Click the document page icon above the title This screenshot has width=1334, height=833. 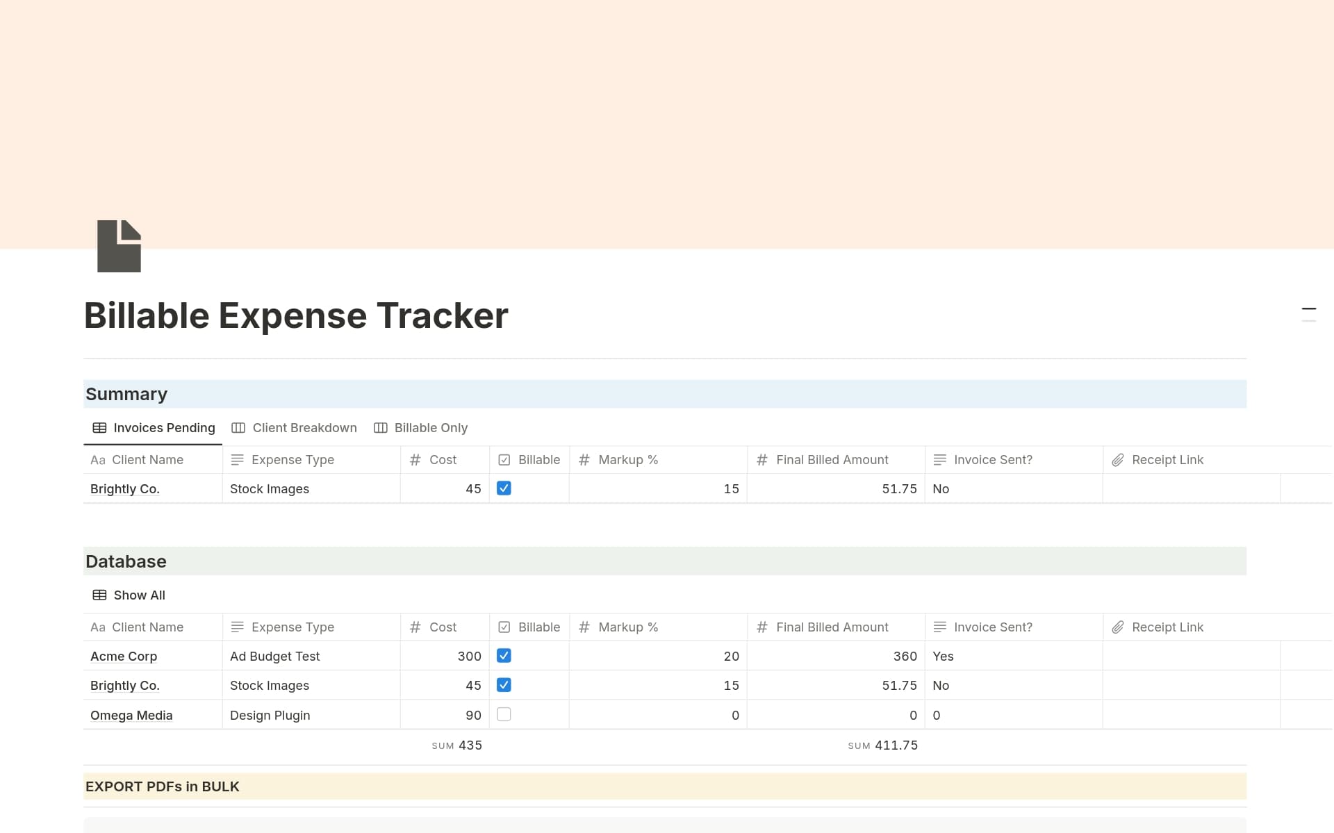[118, 245]
